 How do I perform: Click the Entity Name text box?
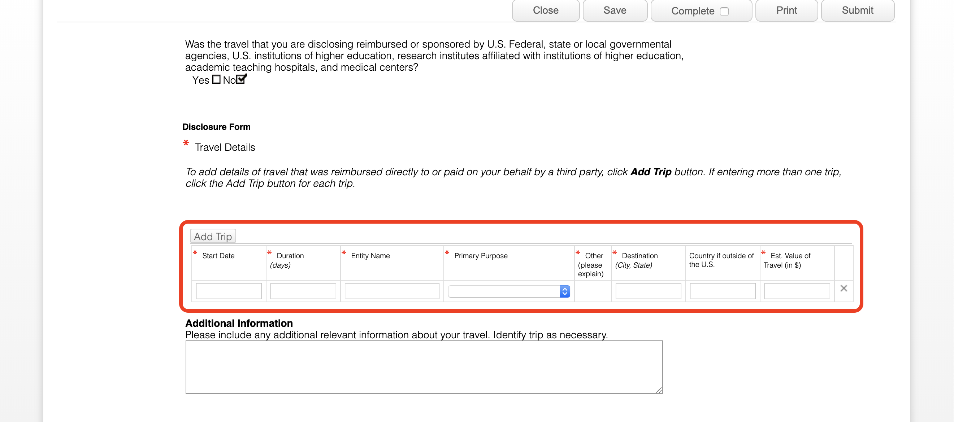[x=392, y=291]
